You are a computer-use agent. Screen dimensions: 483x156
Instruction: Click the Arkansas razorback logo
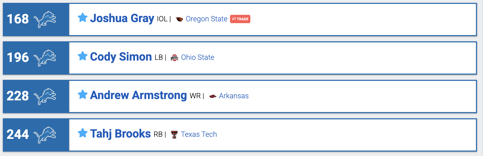pos(213,96)
